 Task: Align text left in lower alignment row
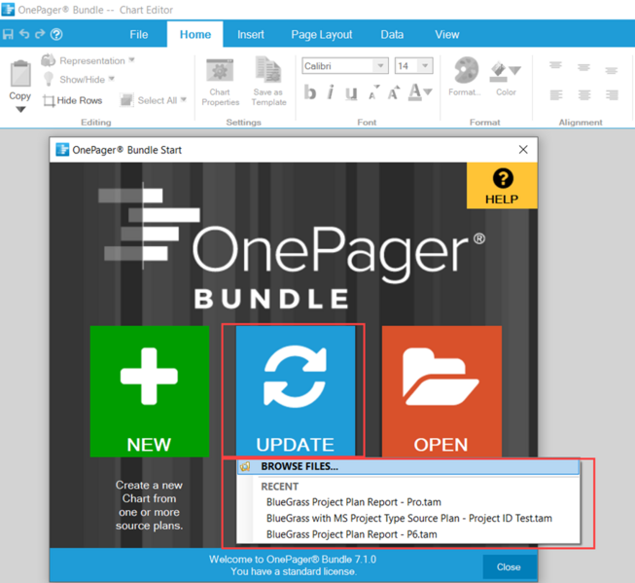point(556,94)
